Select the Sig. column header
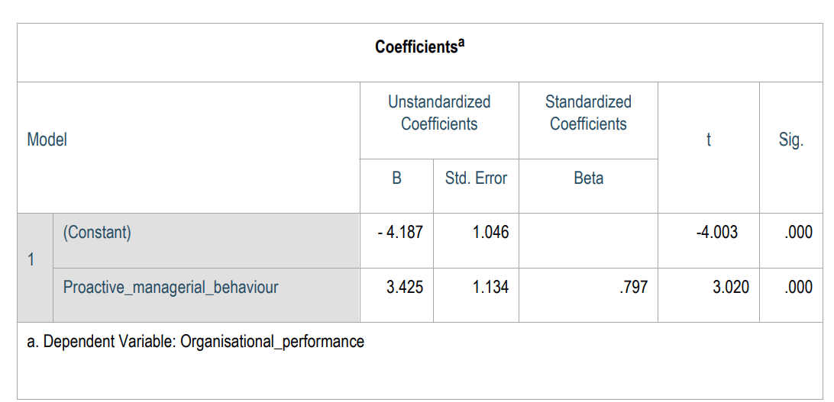Viewport: 834px width, 402px height. point(790,140)
